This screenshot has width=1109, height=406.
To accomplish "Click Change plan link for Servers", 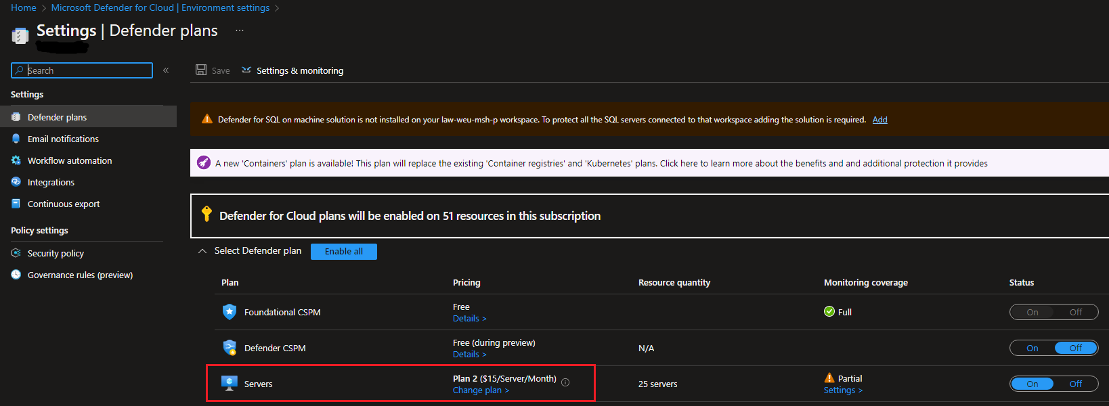I will coord(481,390).
